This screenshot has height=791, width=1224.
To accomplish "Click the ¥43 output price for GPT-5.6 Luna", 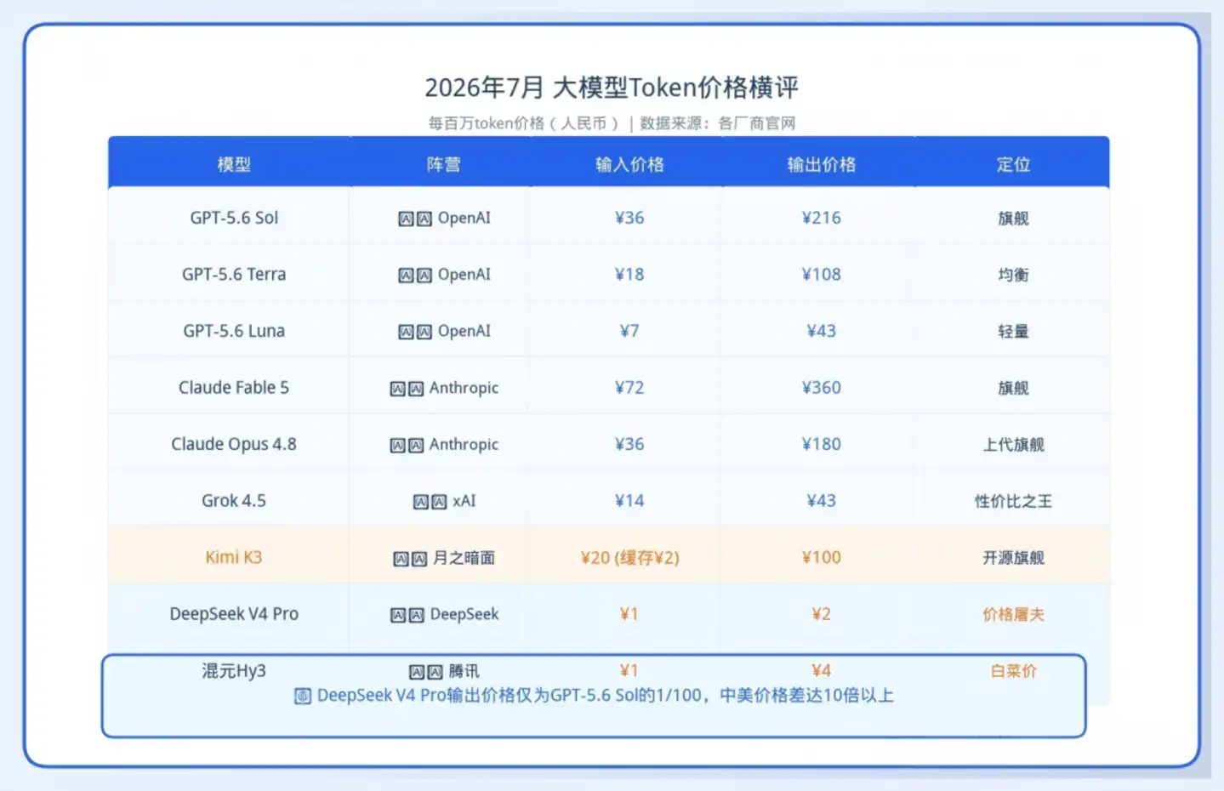I will pos(822,331).
